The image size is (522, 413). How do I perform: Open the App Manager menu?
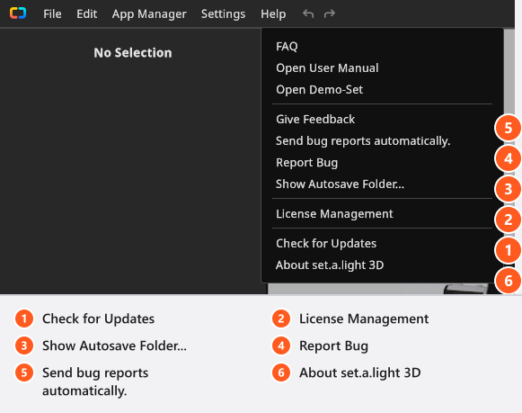(x=149, y=14)
